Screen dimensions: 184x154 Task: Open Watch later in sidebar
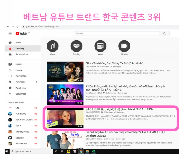point(23,88)
